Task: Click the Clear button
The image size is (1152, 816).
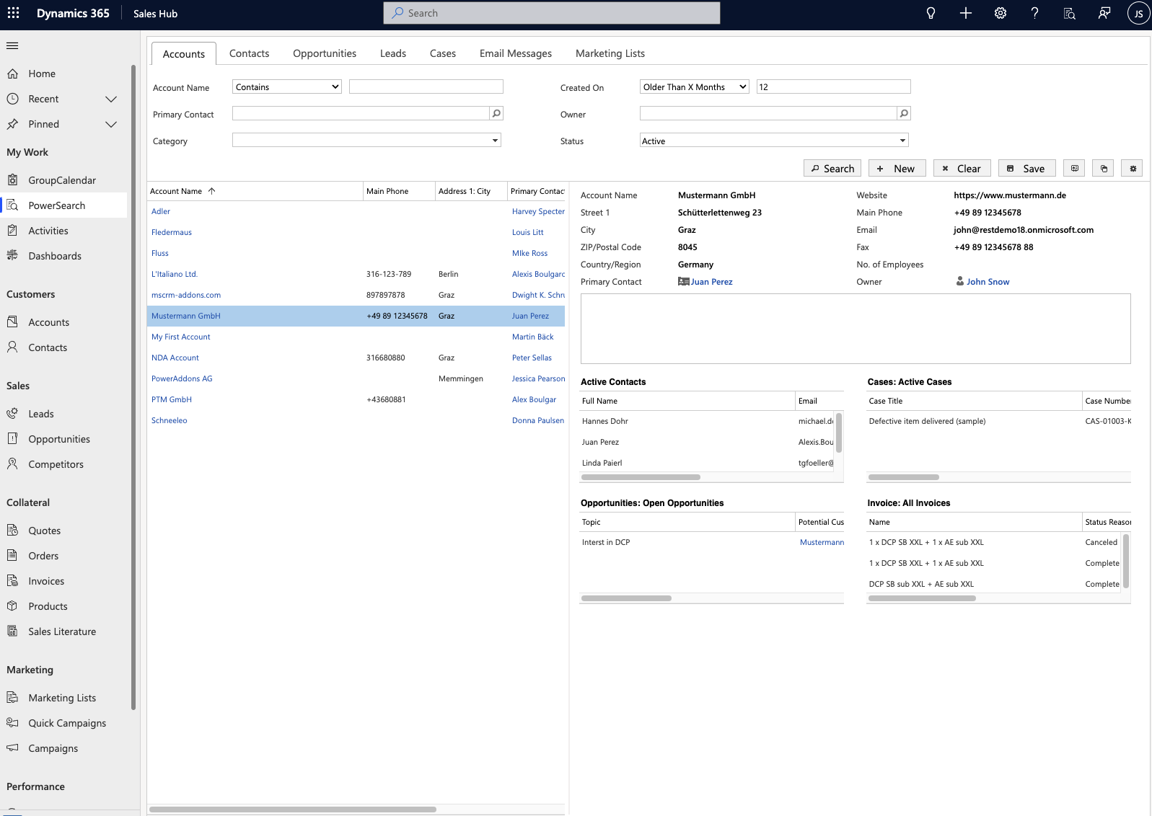Action: [x=962, y=168]
